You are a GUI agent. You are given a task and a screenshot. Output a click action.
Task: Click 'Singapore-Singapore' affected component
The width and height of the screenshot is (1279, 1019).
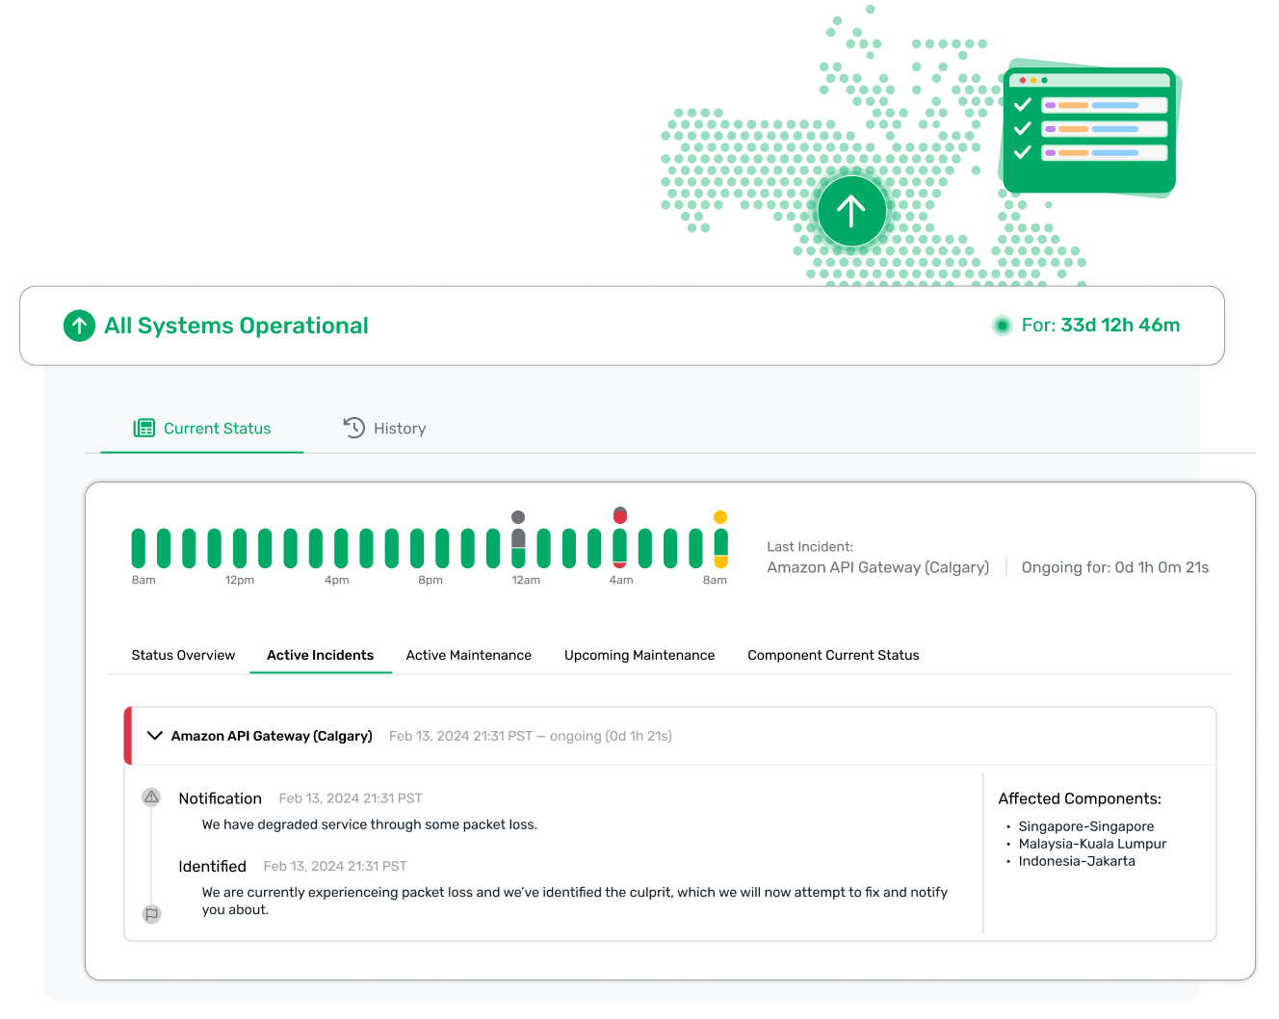tap(1086, 826)
